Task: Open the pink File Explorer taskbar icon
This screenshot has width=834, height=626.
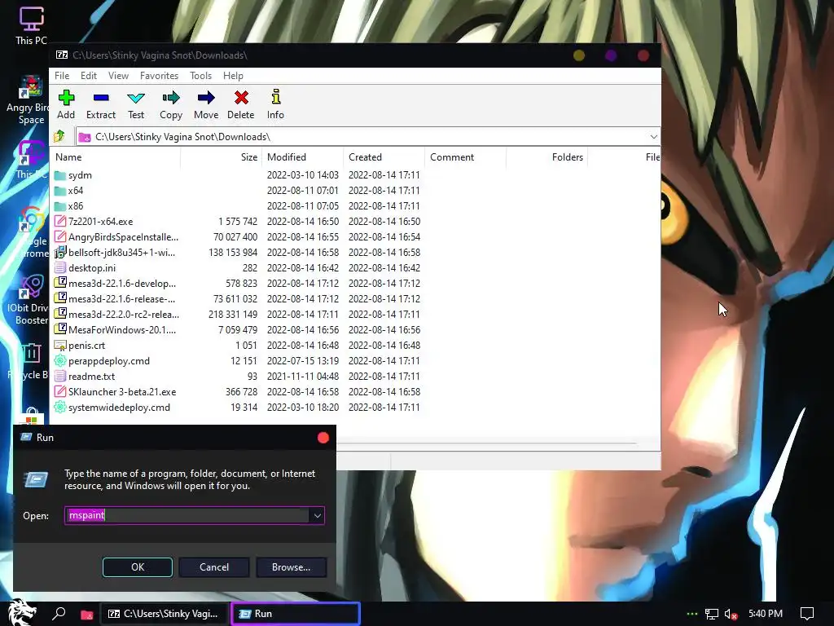Action: click(86, 615)
